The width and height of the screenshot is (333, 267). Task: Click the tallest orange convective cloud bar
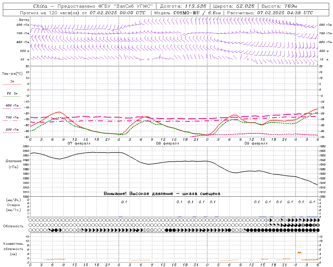coord(299,252)
